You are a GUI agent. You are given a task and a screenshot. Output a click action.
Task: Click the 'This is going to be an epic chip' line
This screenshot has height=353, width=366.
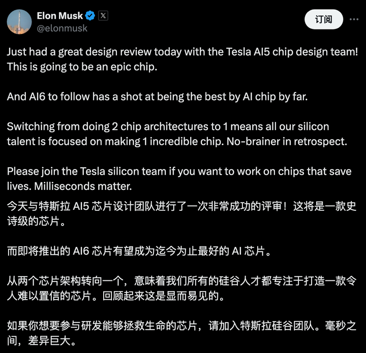[82, 67]
